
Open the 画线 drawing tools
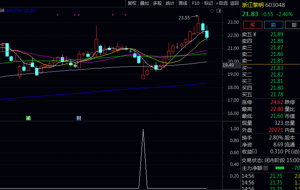[x=183, y=3]
